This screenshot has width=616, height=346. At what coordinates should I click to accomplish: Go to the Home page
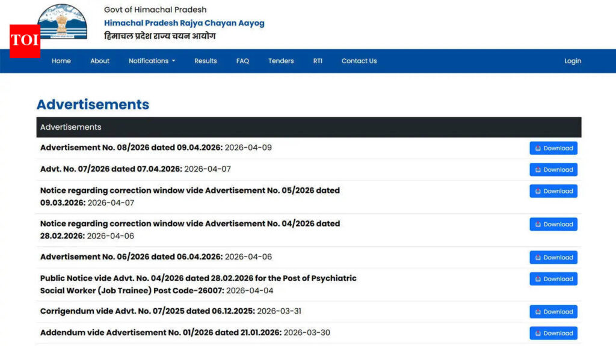[61, 61]
